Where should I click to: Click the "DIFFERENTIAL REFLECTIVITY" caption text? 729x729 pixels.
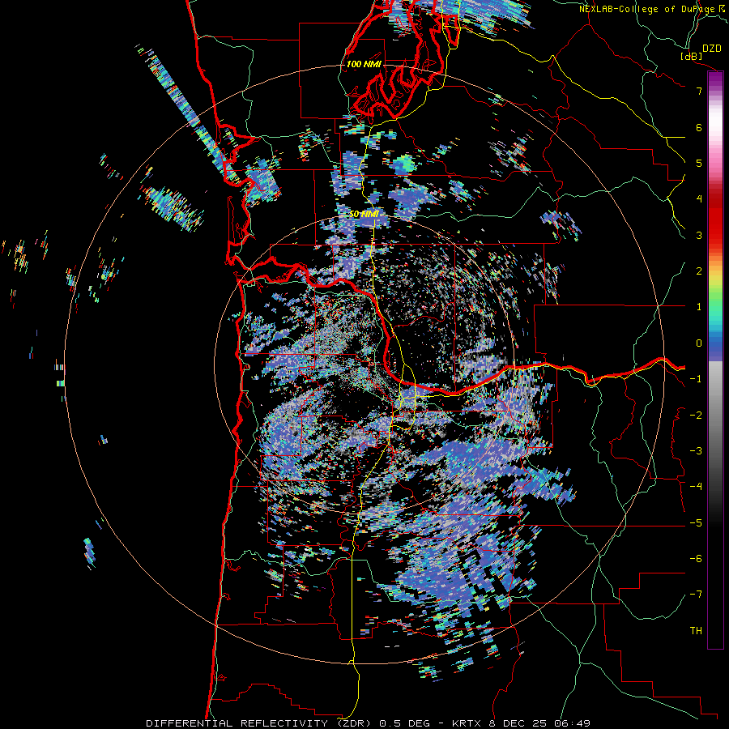pyautogui.click(x=237, y=723)
